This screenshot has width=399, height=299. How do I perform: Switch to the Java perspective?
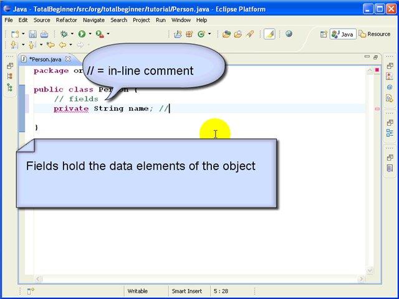[343, 34]
